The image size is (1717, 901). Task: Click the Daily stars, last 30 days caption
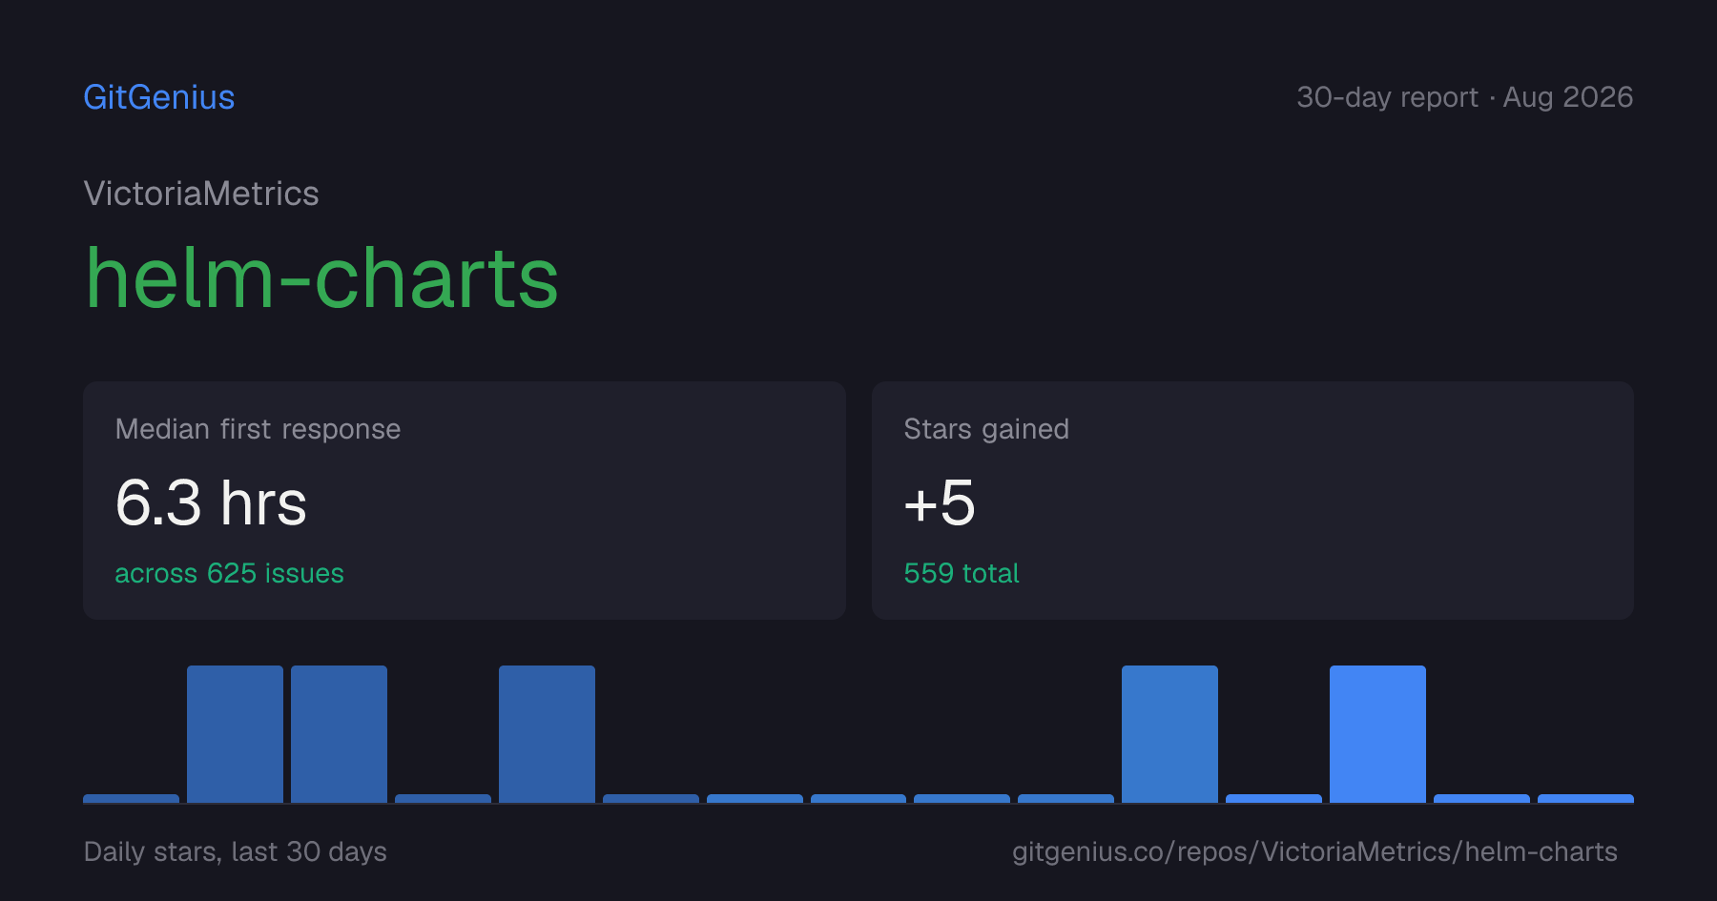(236, 851)
